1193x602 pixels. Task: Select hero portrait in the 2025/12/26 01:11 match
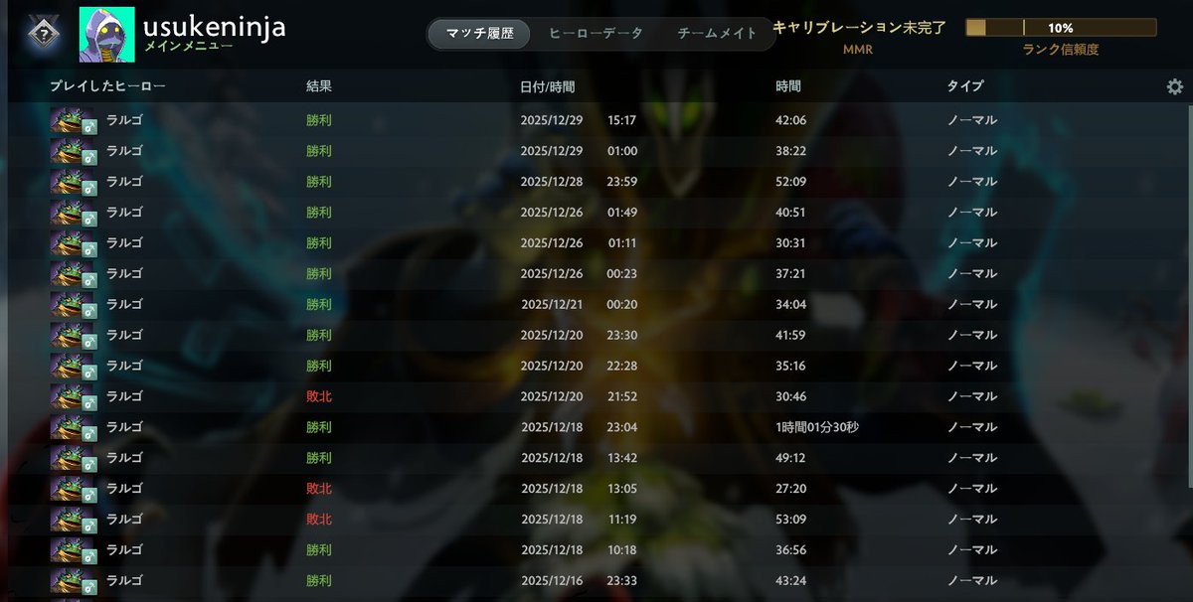(74, 242)
